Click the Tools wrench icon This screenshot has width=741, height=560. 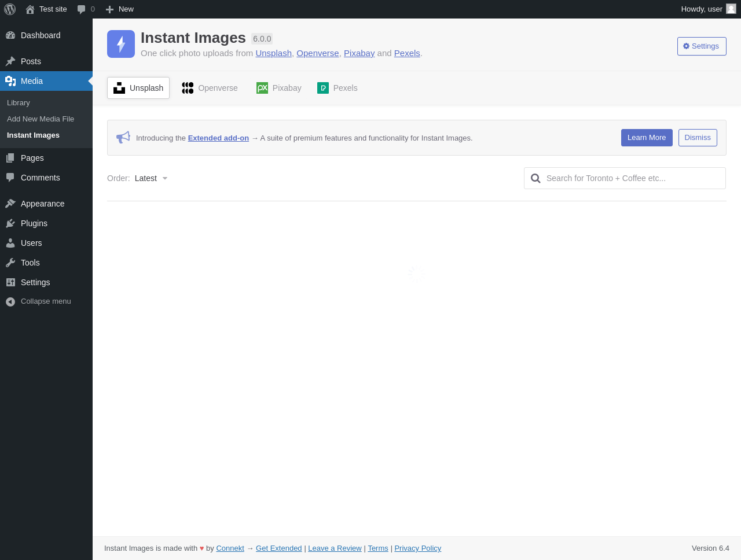click(10, 263)
